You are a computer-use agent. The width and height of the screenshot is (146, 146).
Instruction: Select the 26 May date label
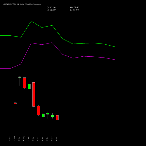(24, 139)
